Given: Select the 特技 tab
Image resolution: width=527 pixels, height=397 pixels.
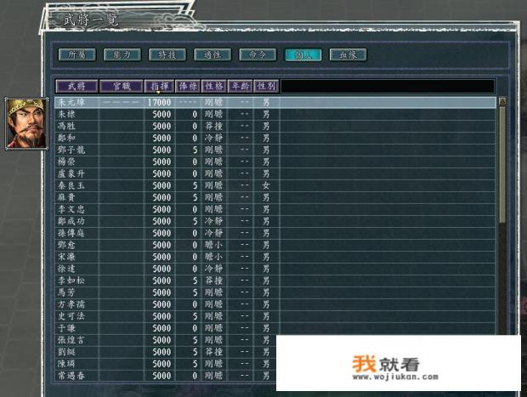Looking at the screenshot, I should (x=167, y=54).
